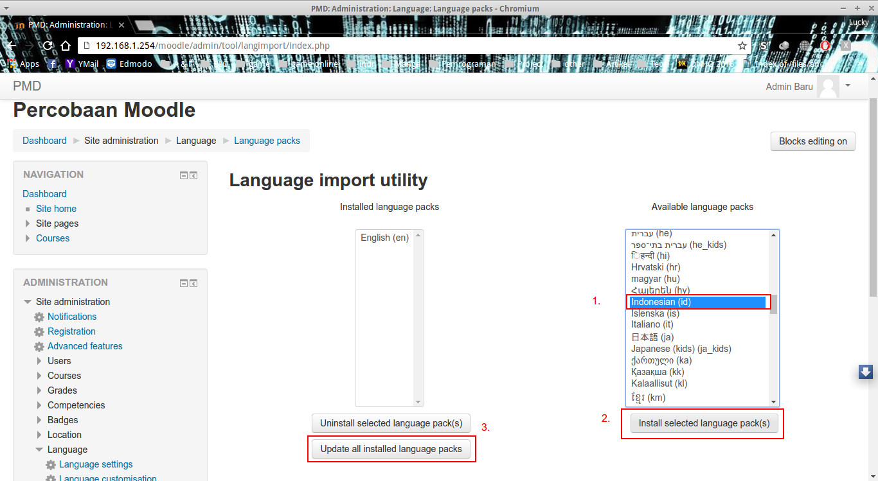
Task: Collapse the Language administration node
Action: (x=39, y=450)
